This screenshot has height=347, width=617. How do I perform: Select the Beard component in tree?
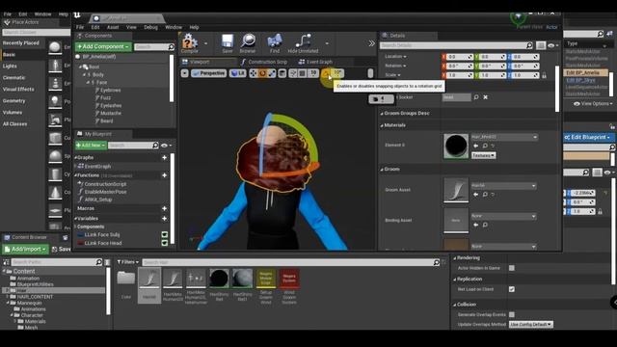coord(106,120)
